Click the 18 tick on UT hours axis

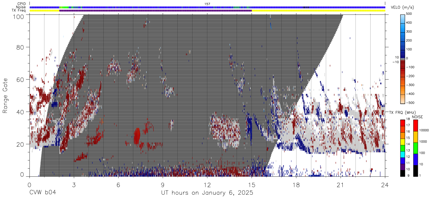[x=296, y=184]
